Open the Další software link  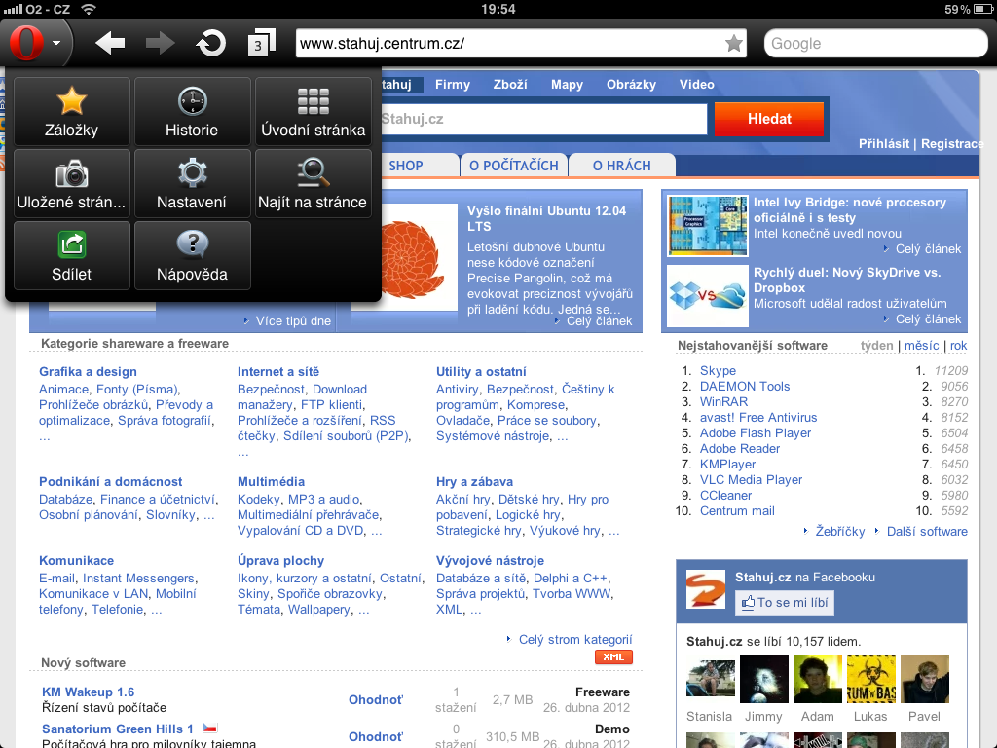click(927, 531)
